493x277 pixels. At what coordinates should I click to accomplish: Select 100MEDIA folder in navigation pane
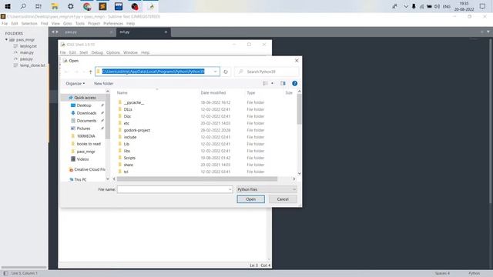tap(86, 136)
